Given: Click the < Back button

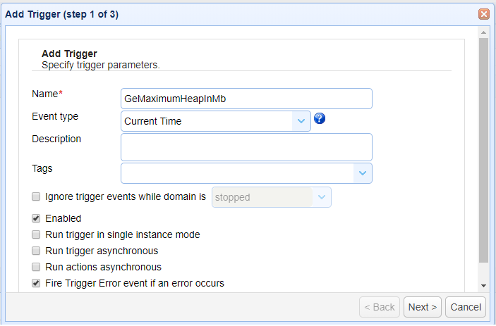Looking at the screenshot, I should (380, 307).
